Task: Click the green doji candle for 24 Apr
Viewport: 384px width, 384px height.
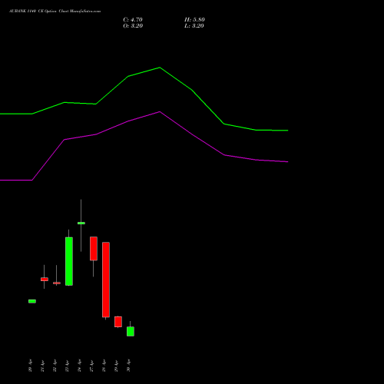Action: click(x=81, y=223)
